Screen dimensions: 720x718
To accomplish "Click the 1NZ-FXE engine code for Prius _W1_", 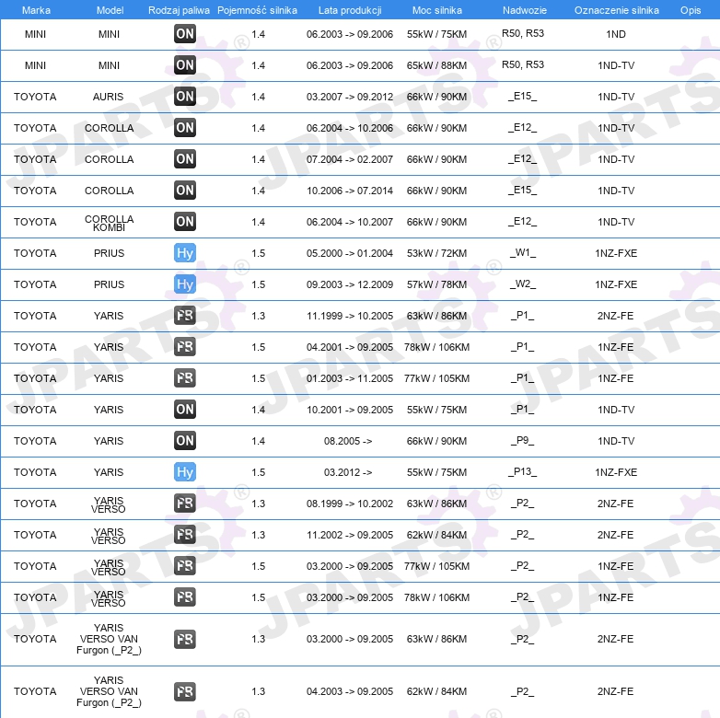I will [x=616, y=253].
